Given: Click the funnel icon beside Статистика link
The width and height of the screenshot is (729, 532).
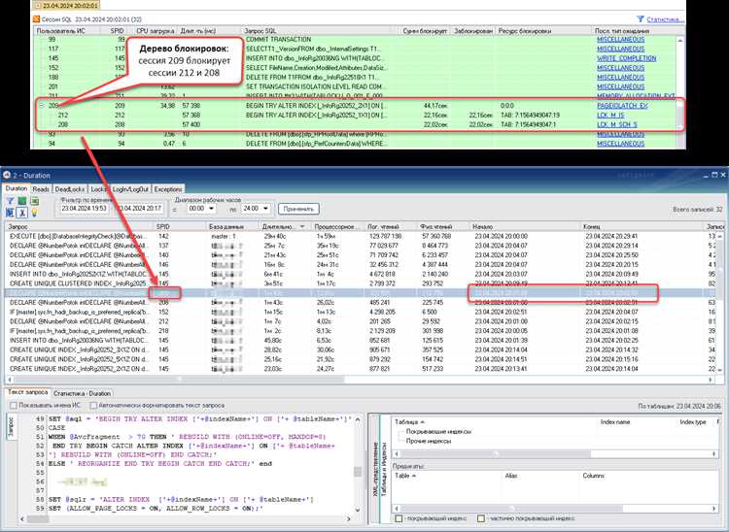Looking at the screenshot, I should click(x=641, y=19).
